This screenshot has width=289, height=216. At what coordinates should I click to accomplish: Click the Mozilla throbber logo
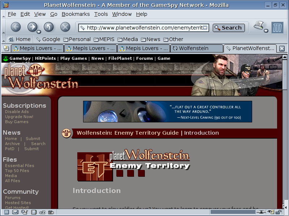pos(277,27)
